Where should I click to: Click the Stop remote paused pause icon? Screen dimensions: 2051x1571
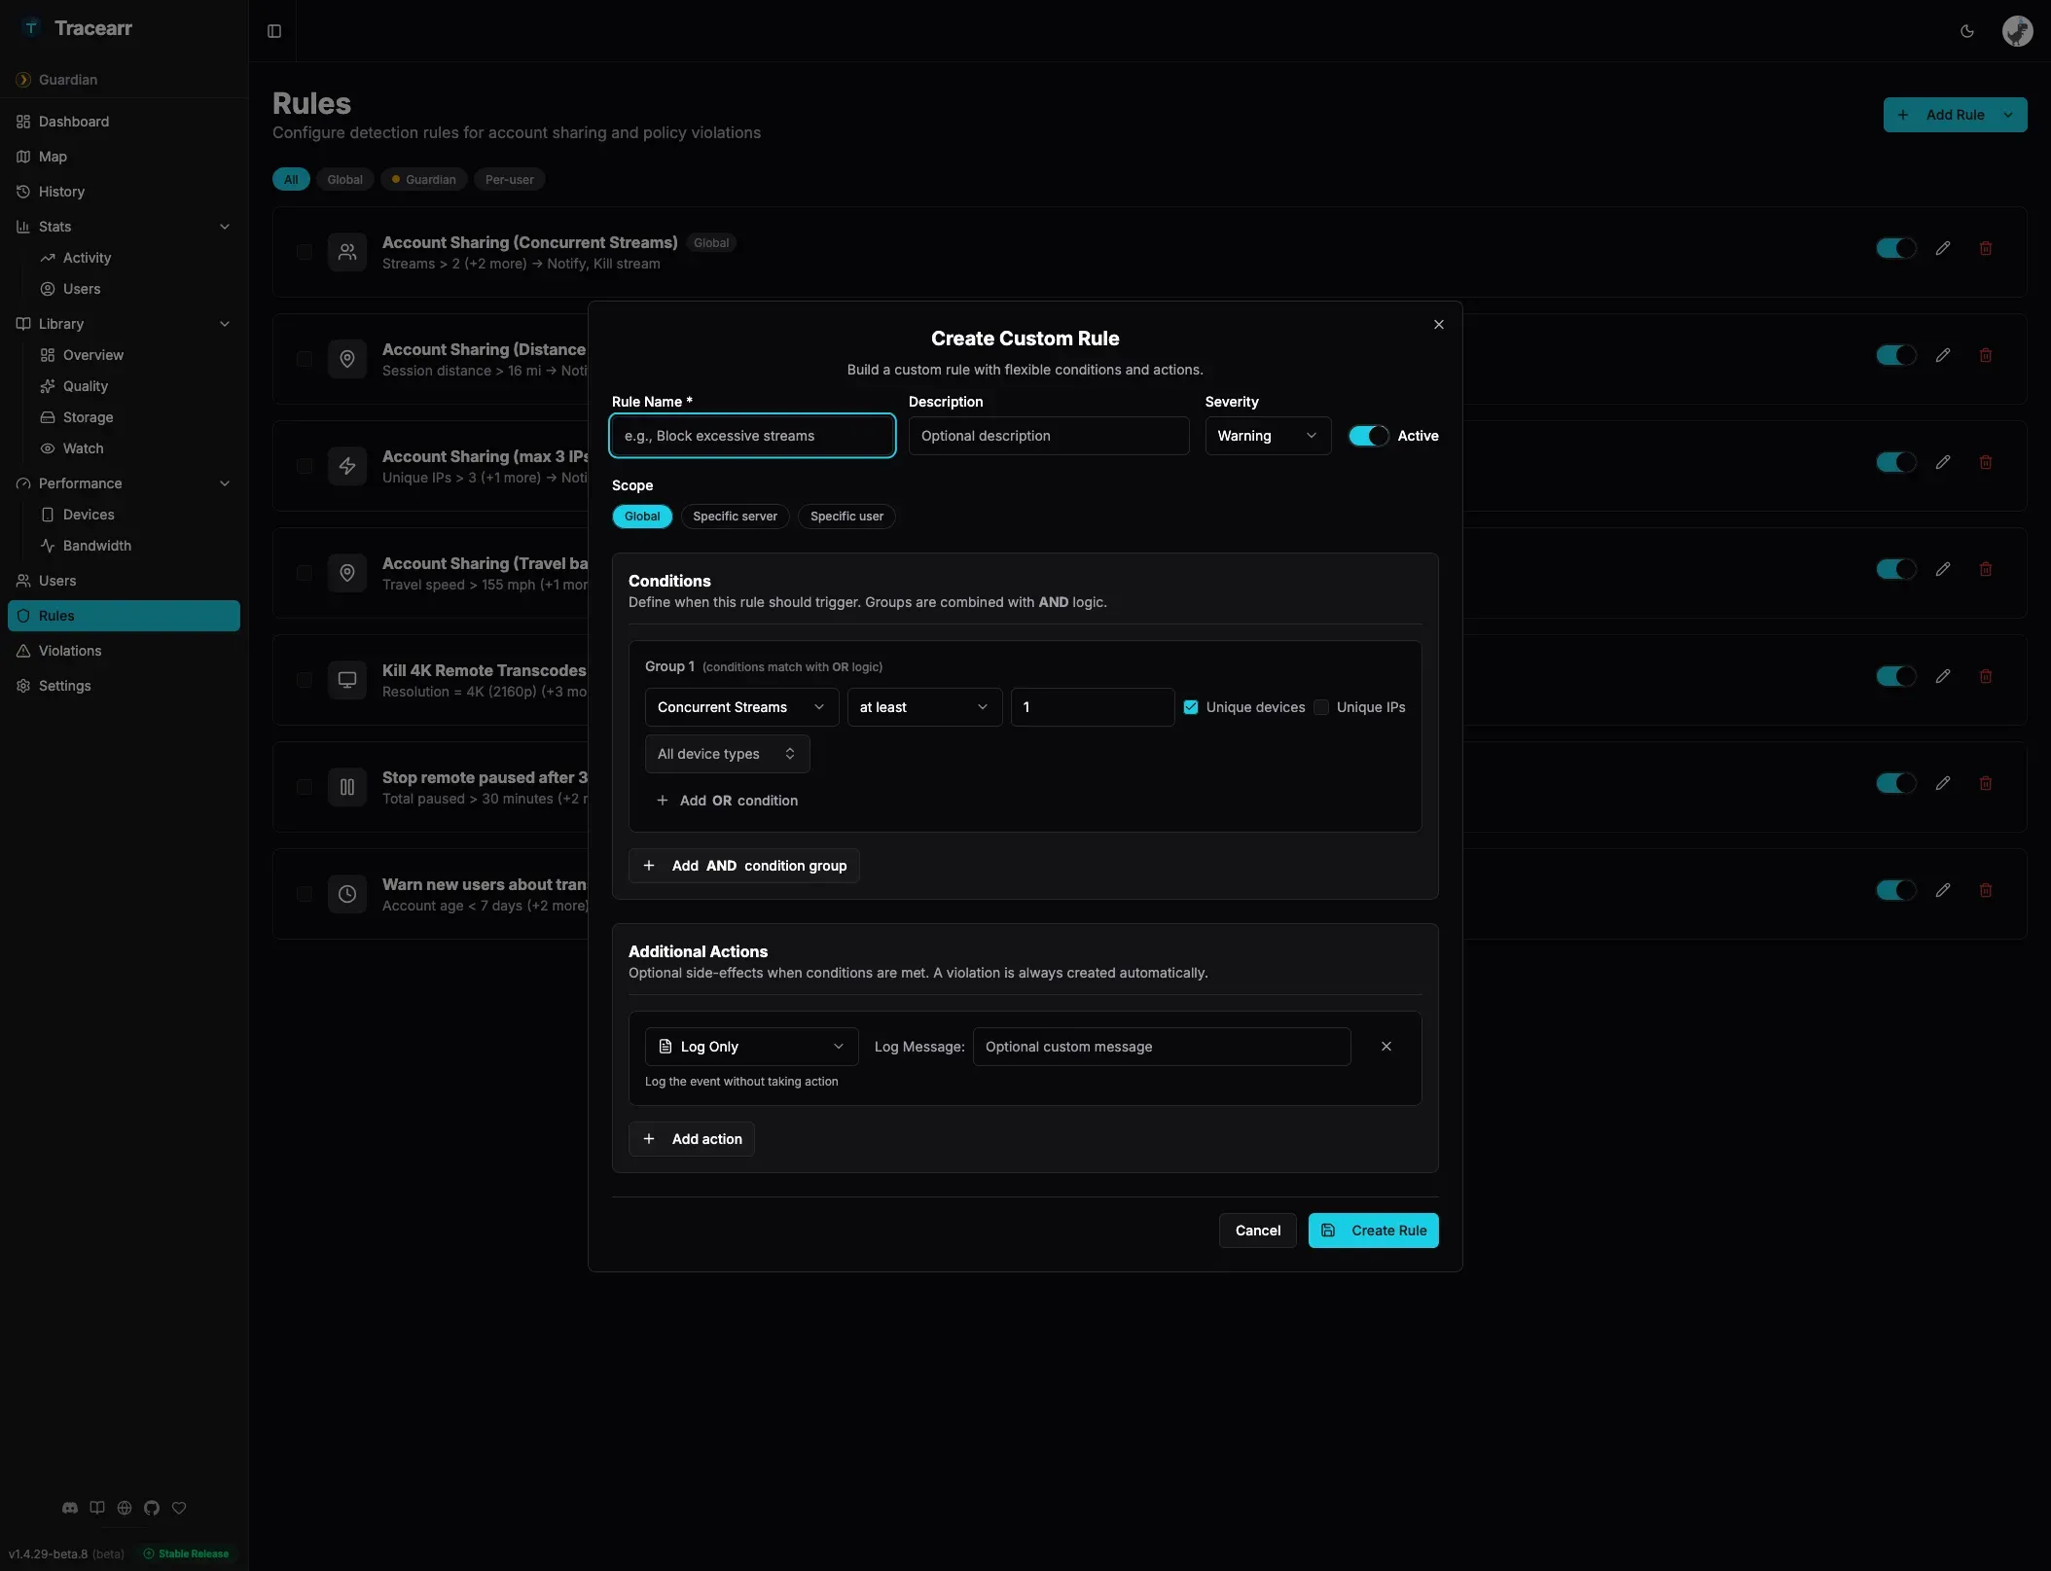pyautogui.click(x=347, y=787)
